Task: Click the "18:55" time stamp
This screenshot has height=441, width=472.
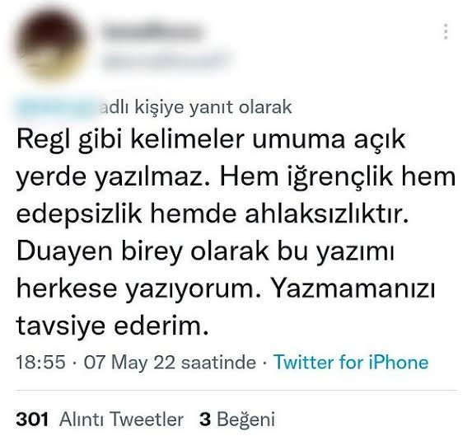Action: (40, 362)
